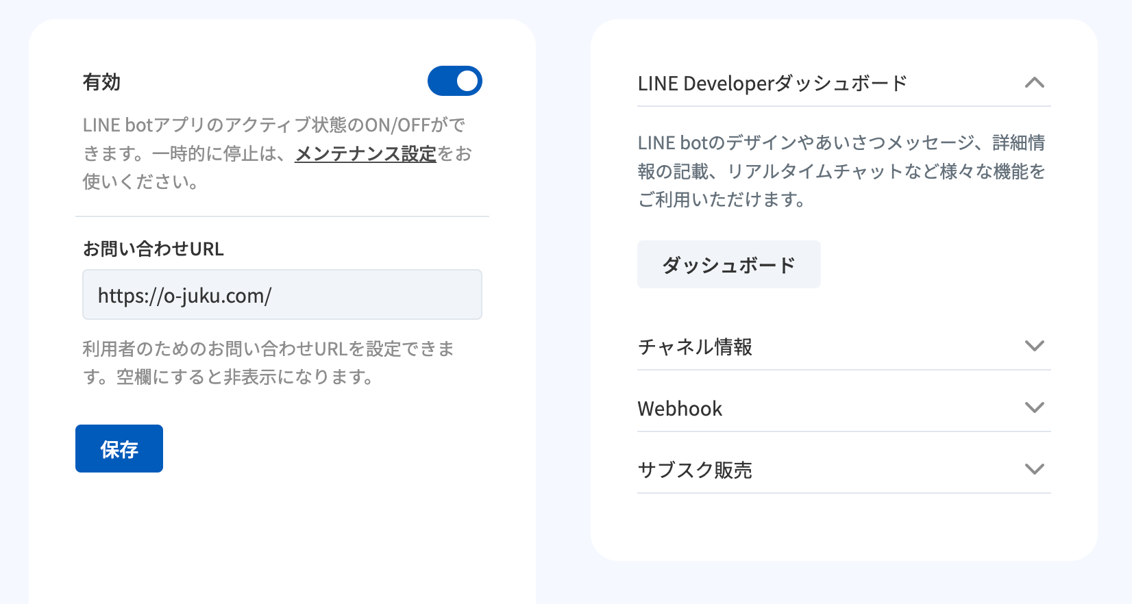Expand チャネル情報 with its down chevron

[1034, 346]
